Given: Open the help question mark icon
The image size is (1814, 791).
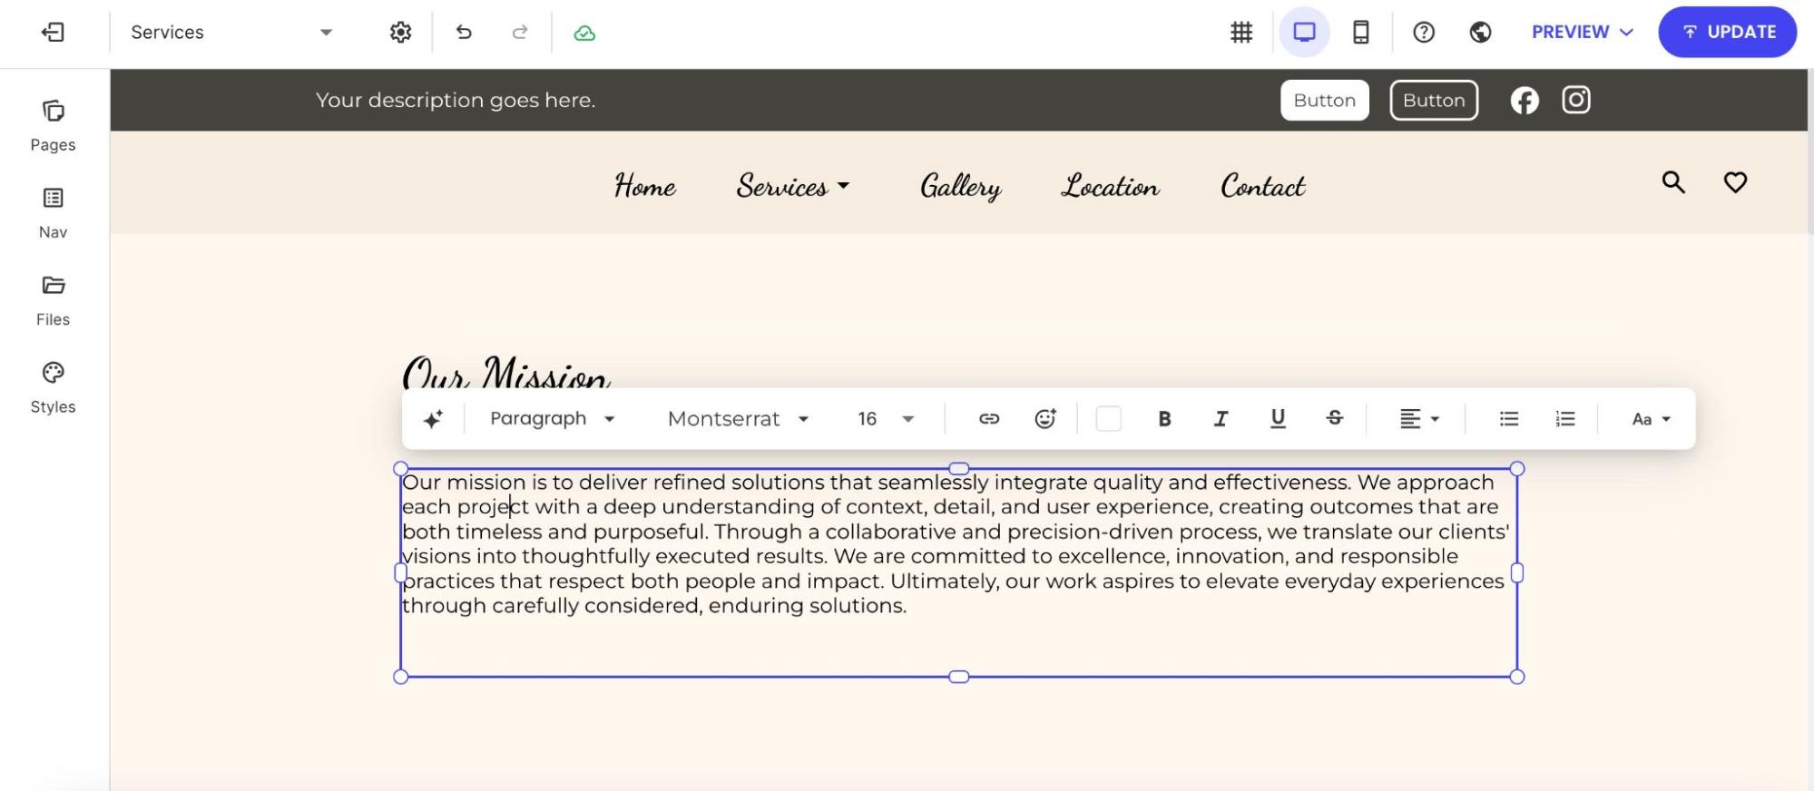Looking at the screenshot, I should pos(1424,33).
